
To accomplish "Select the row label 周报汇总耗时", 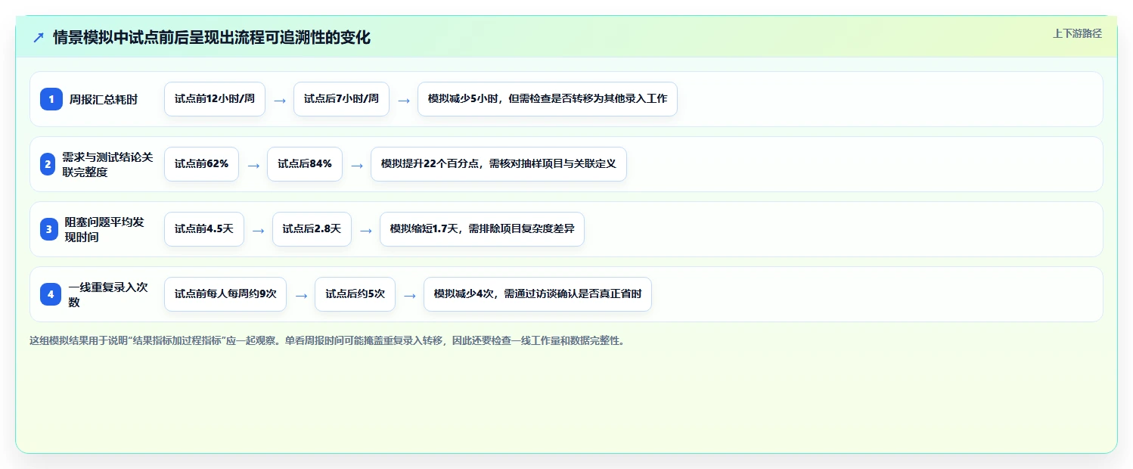I will (x=104, y=99).
